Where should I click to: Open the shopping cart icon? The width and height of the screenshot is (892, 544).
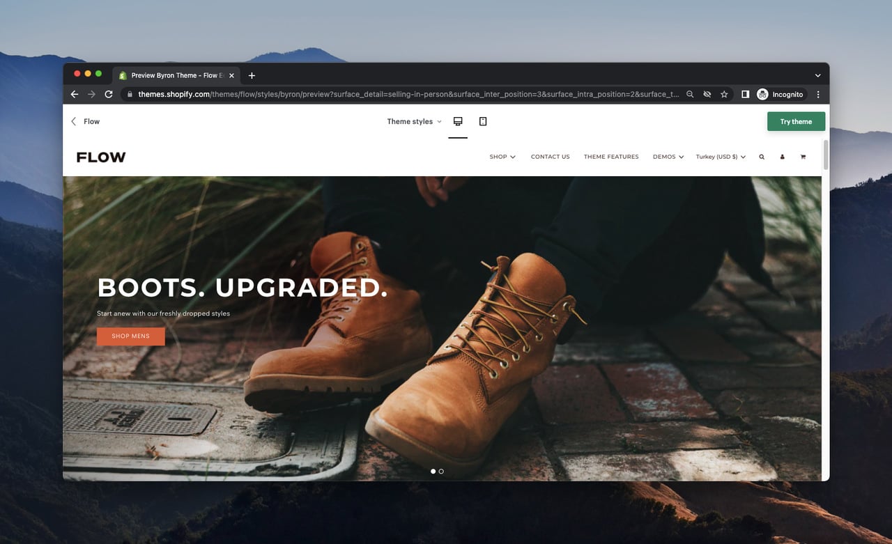[803, 157]
